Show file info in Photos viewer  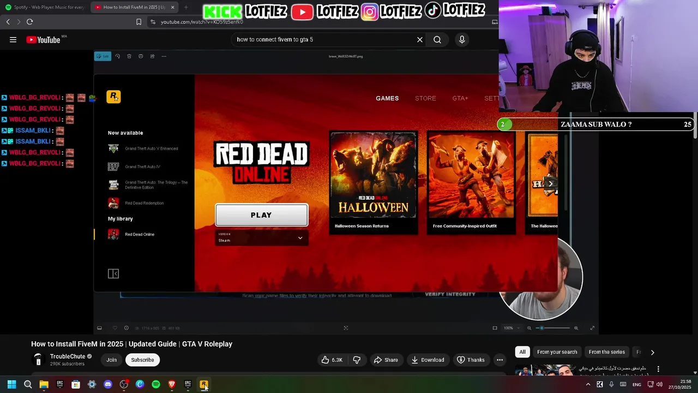pos(126,328)
